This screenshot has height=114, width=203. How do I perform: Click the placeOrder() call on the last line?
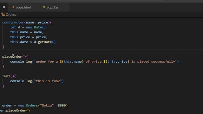[x=18, y=111]
